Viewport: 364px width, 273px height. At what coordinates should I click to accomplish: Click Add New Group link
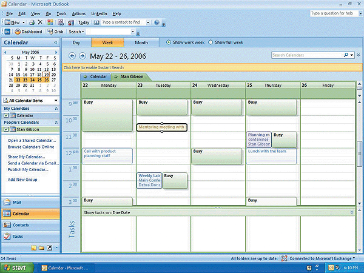coord(22,180)
